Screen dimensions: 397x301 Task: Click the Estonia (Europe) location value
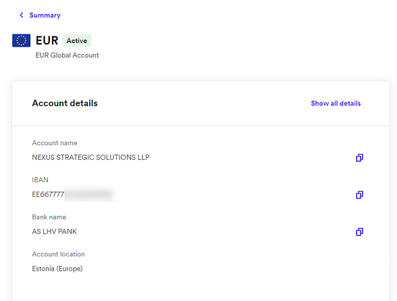(57, 269)
